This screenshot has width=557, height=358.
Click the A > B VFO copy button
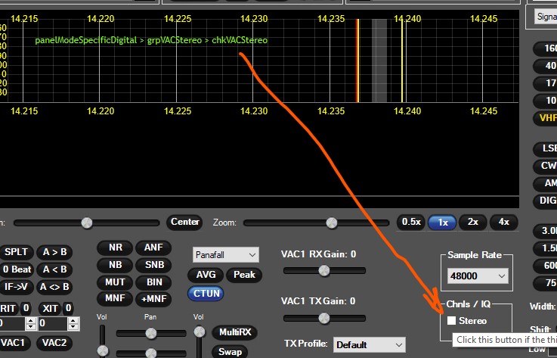pos(54,252)
